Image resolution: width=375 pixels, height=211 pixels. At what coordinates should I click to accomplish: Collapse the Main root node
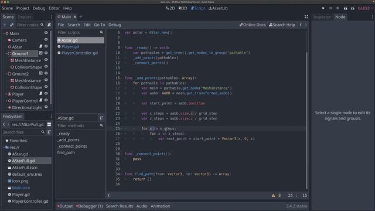[x=4, y=33]
